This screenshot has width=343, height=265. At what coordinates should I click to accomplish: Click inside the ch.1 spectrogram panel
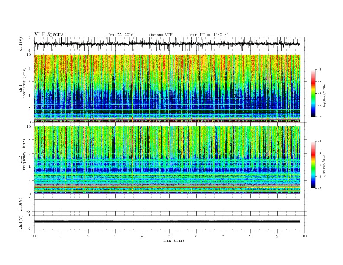(x=167, y=88)
